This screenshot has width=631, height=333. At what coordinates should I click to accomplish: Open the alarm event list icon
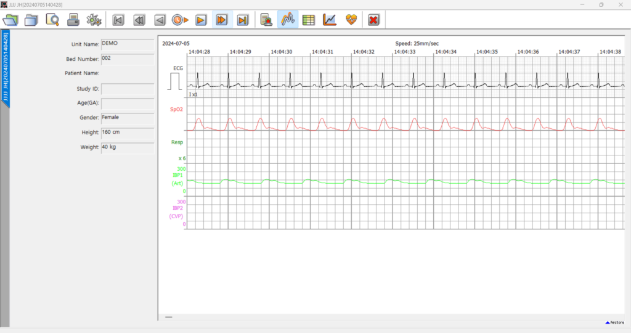(266, 20)
